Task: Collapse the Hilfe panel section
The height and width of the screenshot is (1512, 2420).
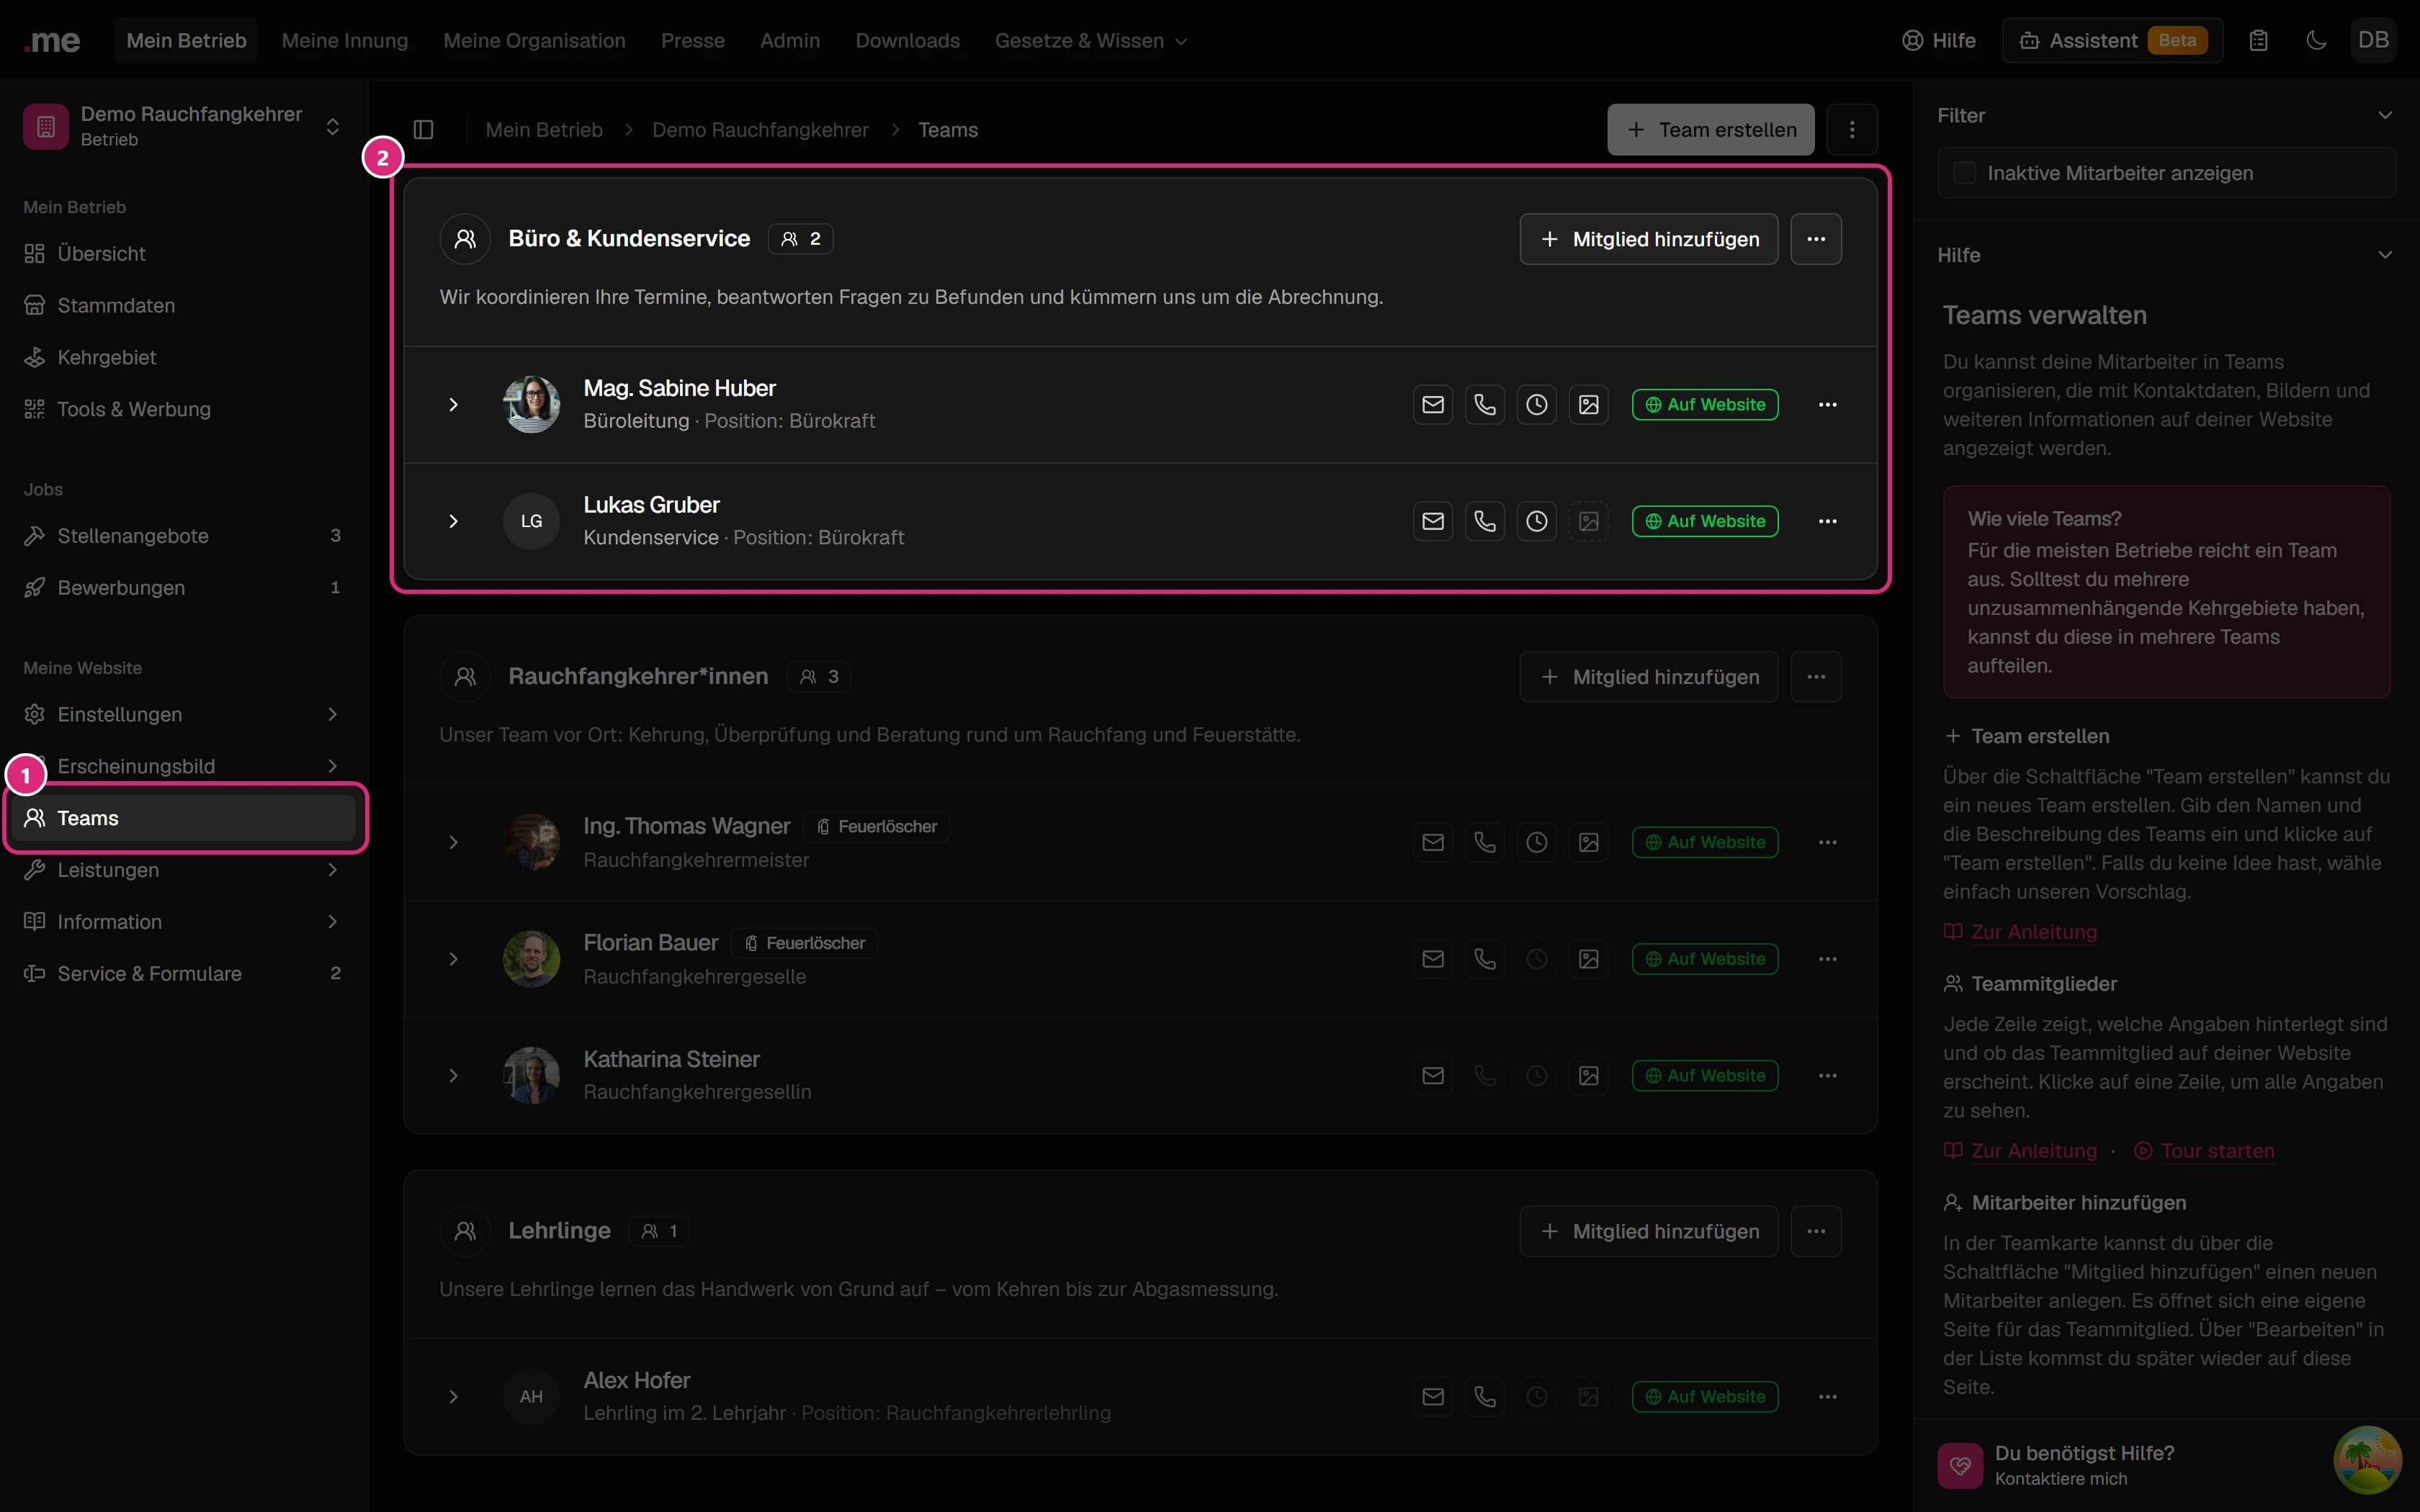Action: coord(2385,255)
